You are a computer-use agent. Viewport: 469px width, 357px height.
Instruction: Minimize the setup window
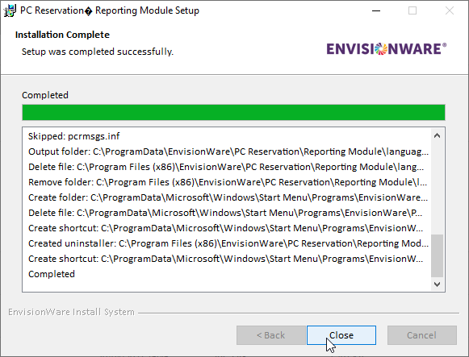[x=376, y=10]
